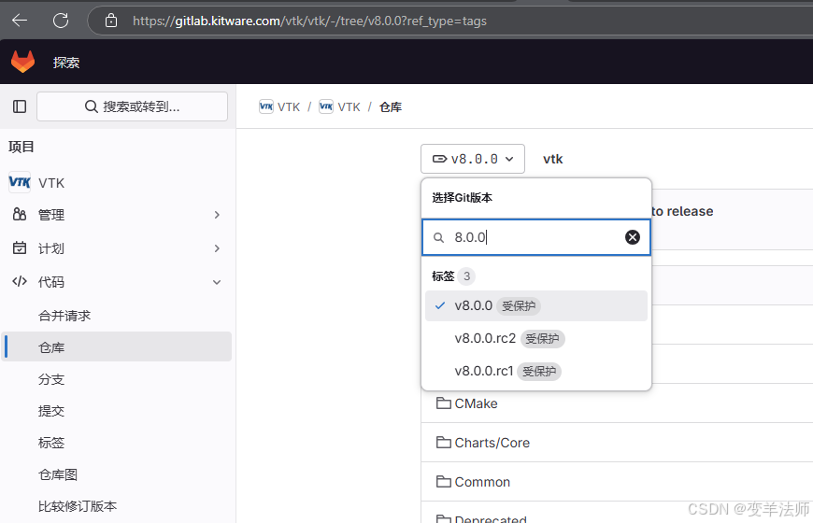Open 仓库 in sidebar

116,346
